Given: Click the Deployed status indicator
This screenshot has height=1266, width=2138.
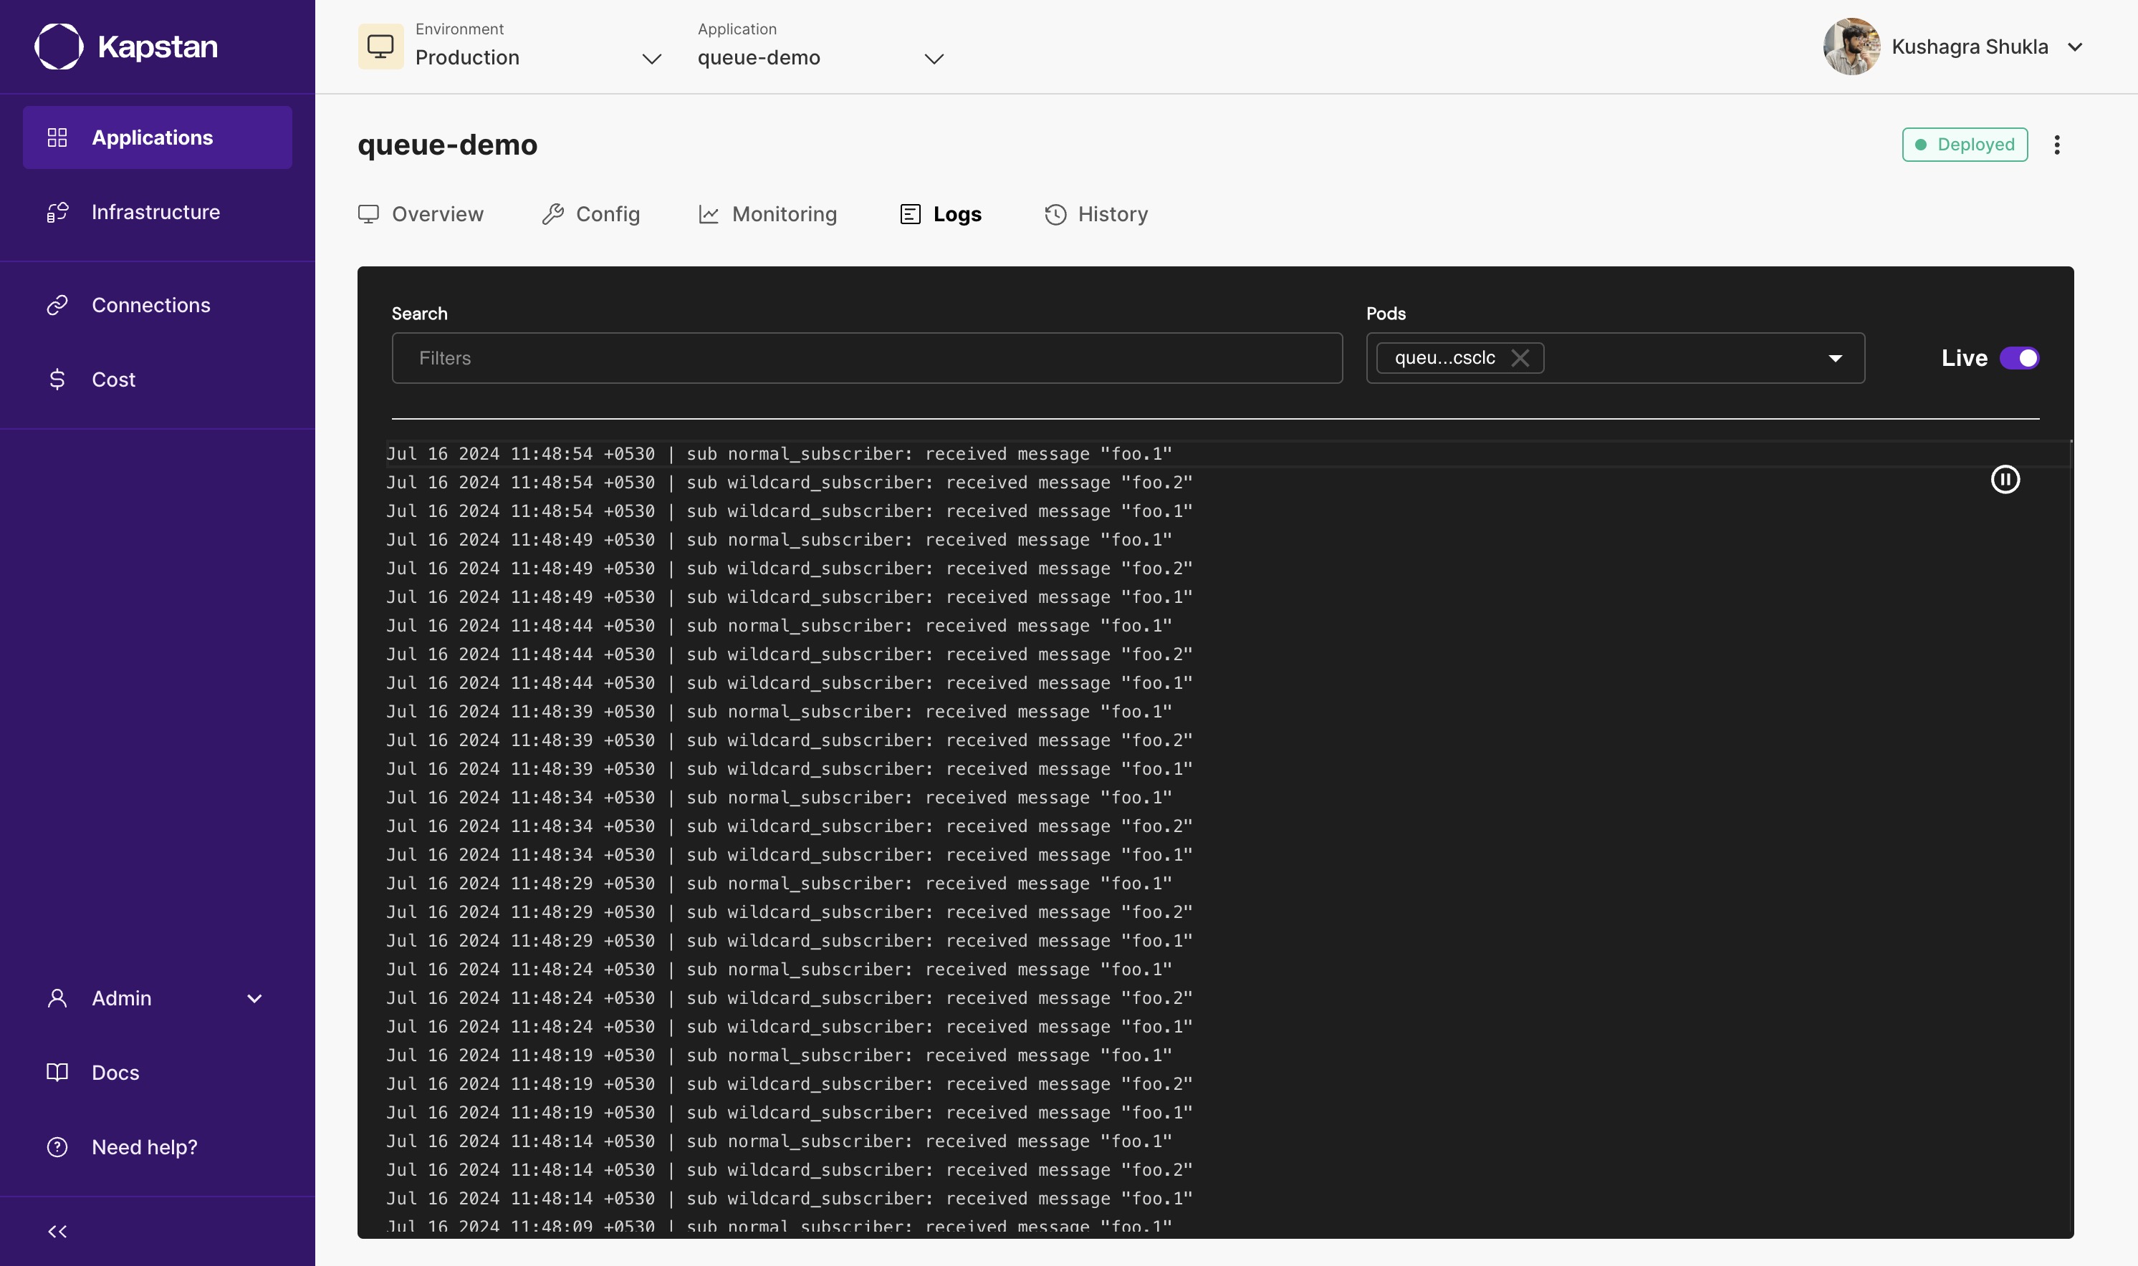Looking at the screenshot, I should 1966,145.
